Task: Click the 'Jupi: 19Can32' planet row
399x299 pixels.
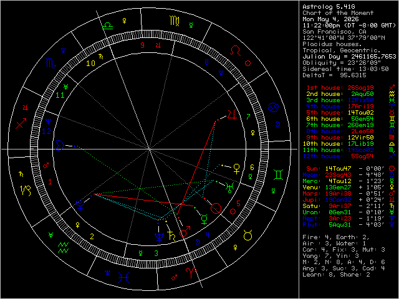Action: (349, 200)
